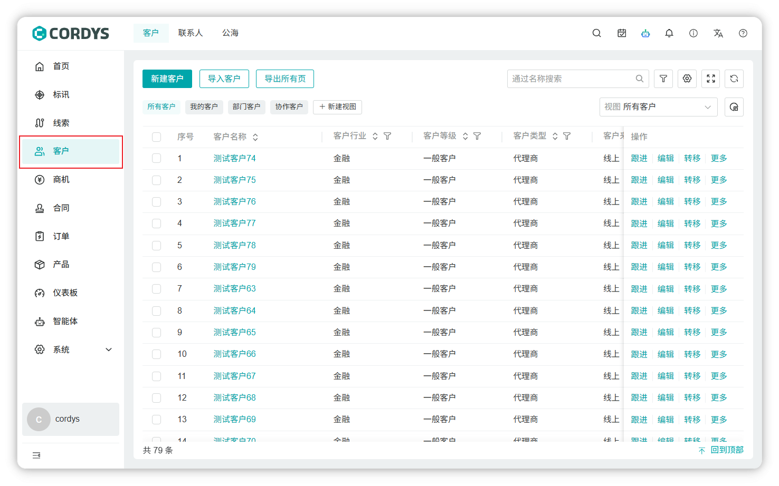Open the global search icon in header
779x486 pixels.
tap(596, 33)
